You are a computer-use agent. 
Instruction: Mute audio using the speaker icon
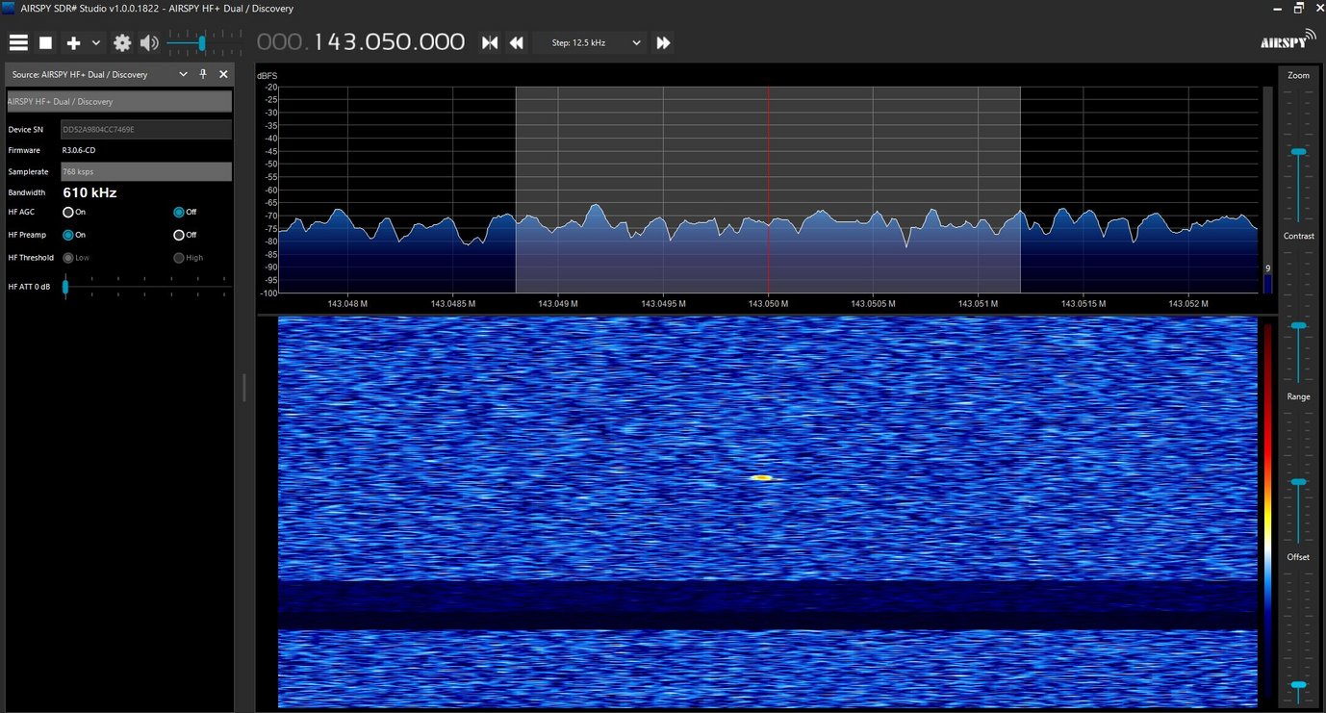point(148,42)
